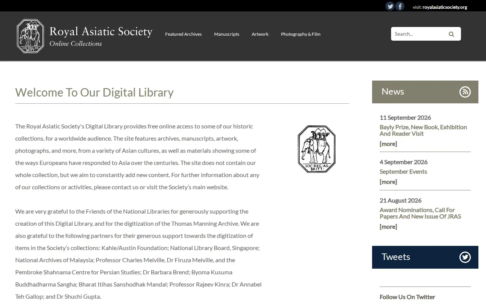Image resolution: width=486 pixels, height=304 pixels.
Task: Open the Manuscripts menu
Action: (x=227, y=34)
